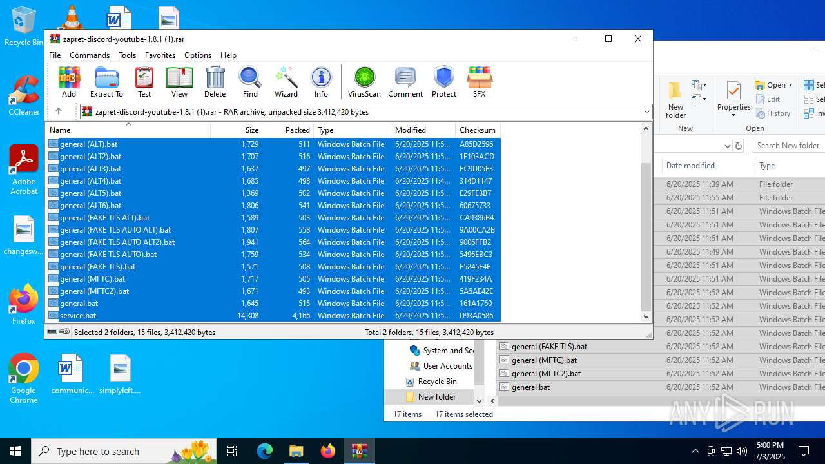Open the communic... Word document on desktop

pyautogui.click(x=72, y=374)
